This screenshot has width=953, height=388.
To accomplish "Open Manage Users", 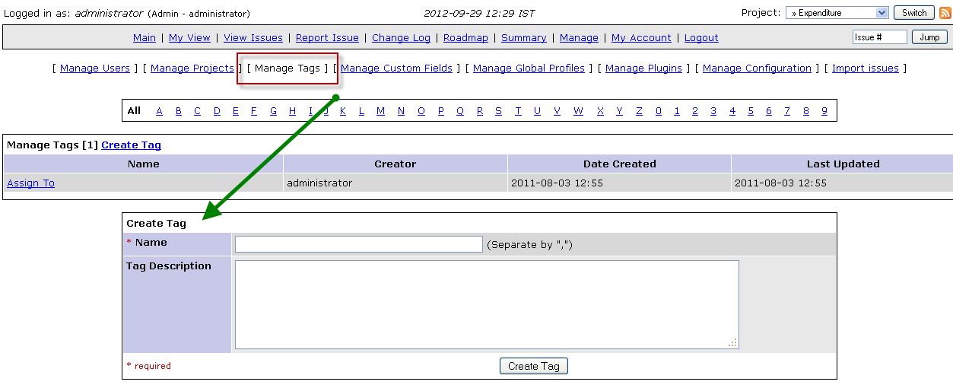I will [95, 68].
